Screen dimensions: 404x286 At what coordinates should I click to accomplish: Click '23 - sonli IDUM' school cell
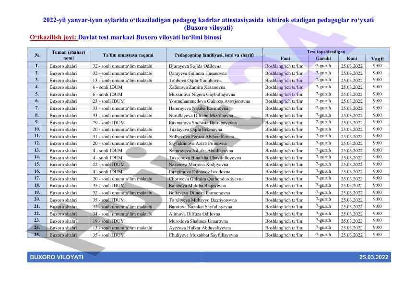click(108, 101)
